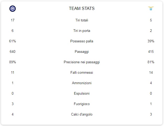Click the Lazio eagle team crest
Screen dimensions: 164x126
(151, 9)
